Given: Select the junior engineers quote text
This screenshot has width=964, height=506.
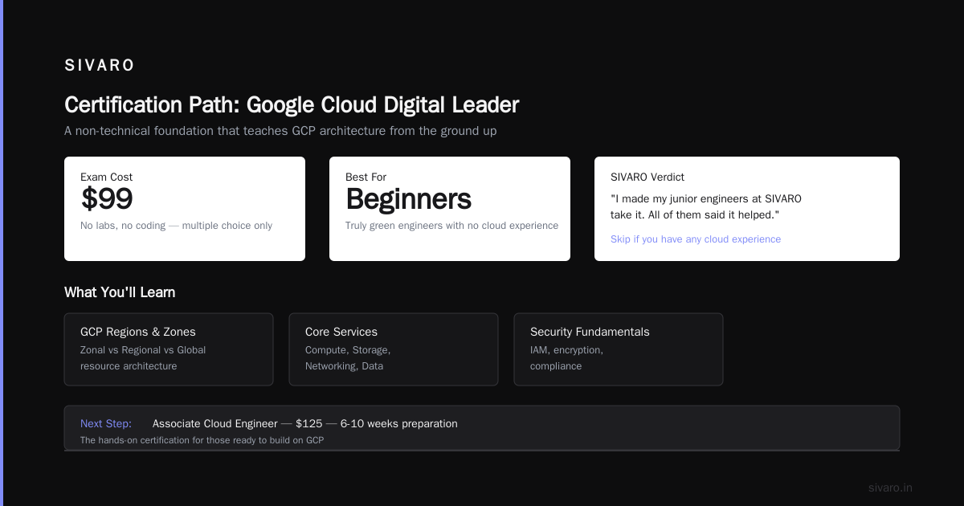Looking at the screenshot, I should (x=706, y=207).
